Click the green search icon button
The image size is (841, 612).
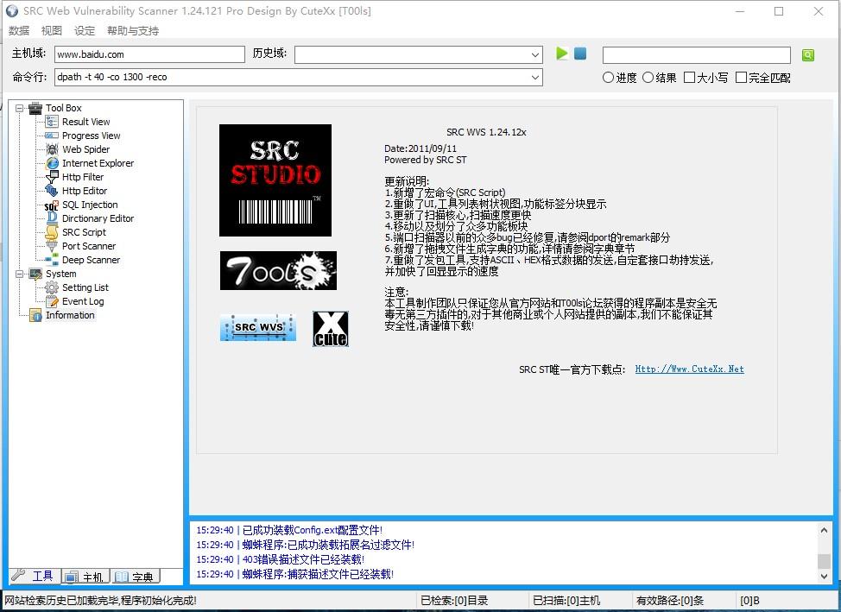pos(807,55)
